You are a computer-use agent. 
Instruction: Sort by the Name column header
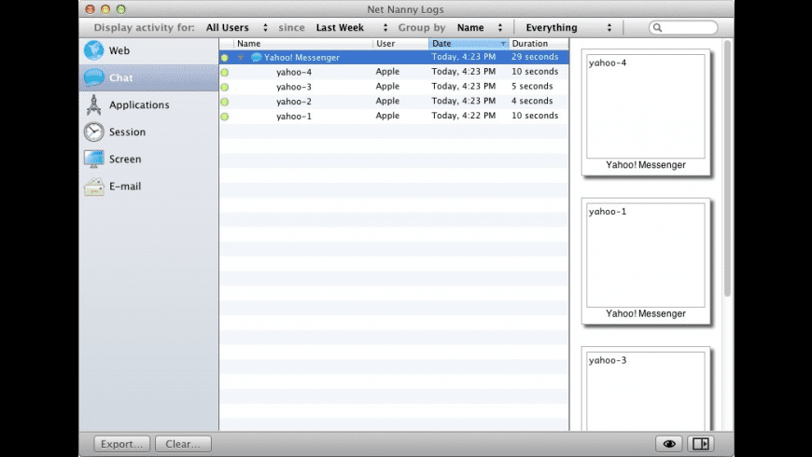pos(303,44)
